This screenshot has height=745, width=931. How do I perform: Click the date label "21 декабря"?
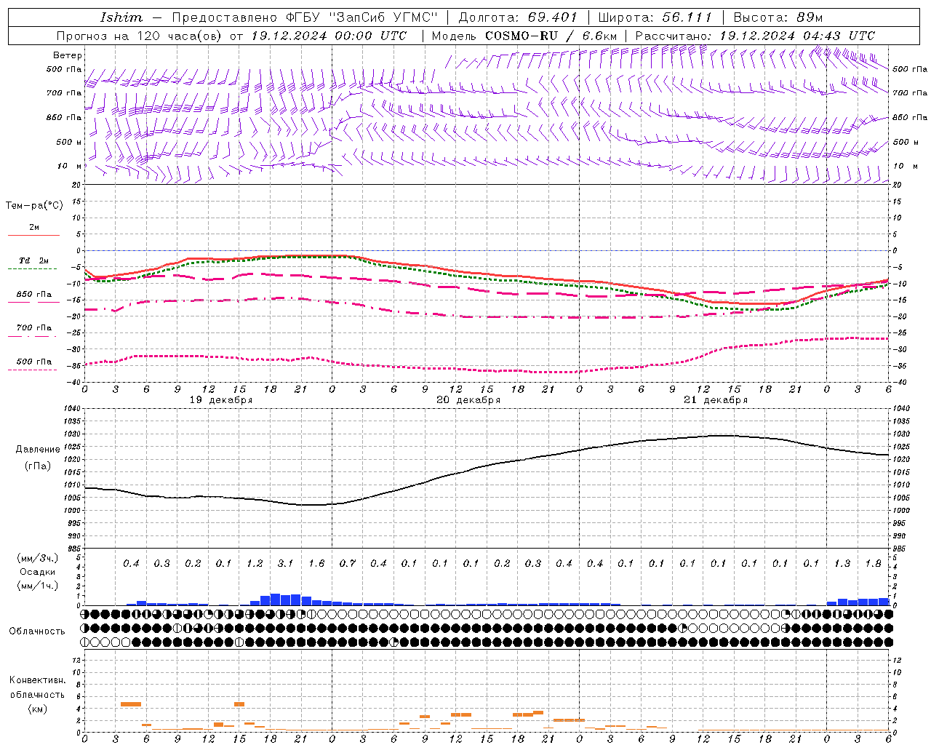(x=716, y=400)
